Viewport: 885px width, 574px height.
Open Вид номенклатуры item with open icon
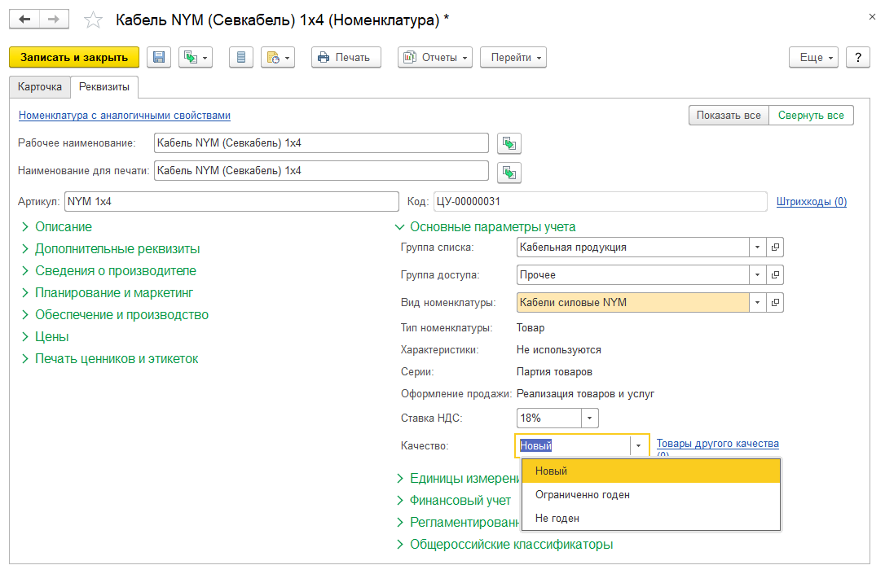pos(776,303)
